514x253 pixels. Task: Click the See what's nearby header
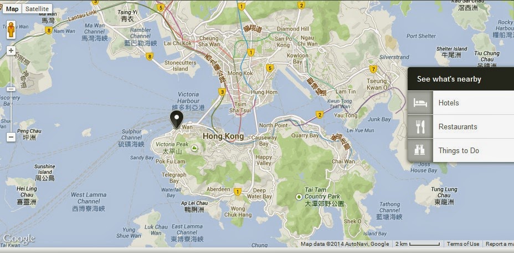point(461,79)
